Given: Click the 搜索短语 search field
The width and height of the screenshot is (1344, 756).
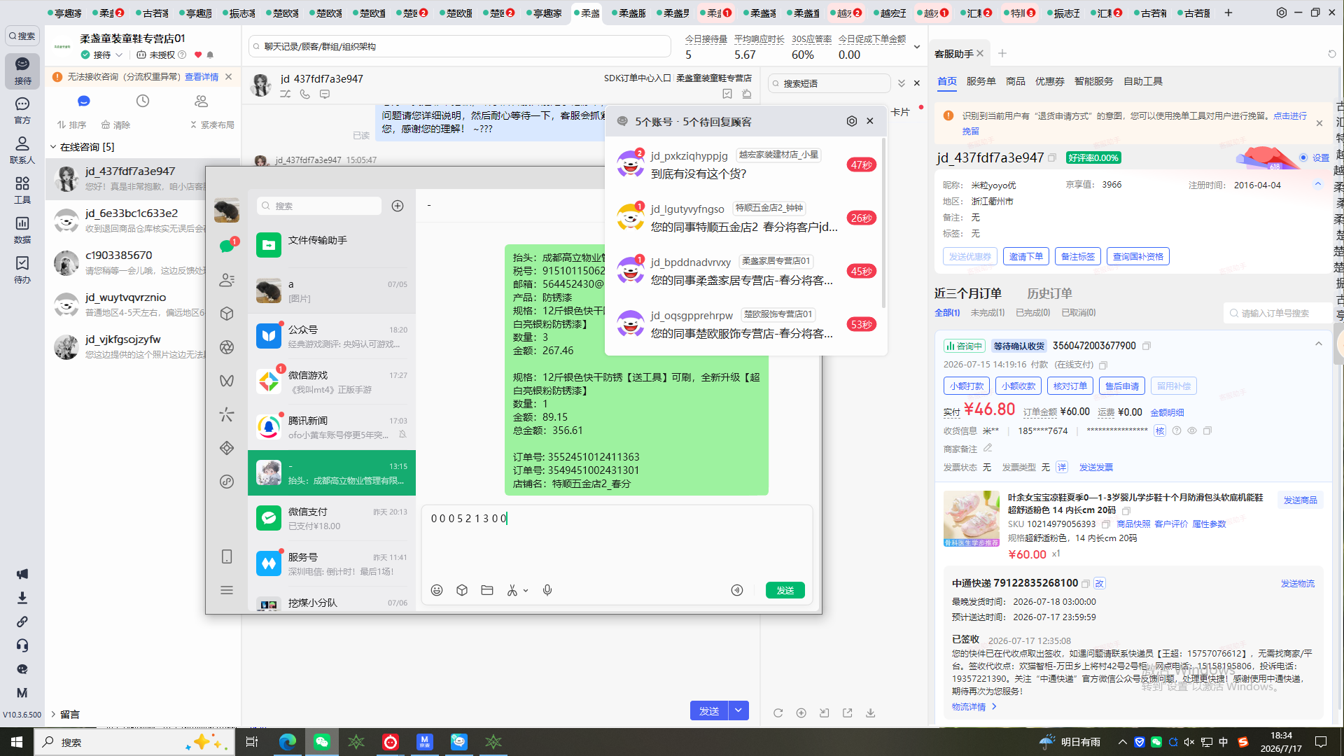Looking at the screenshot, I should click(829, 83).
